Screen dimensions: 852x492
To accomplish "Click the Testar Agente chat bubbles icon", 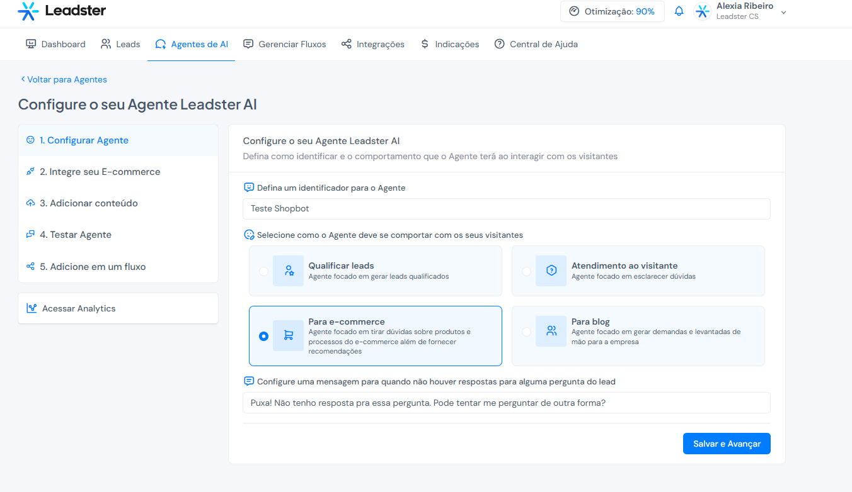I will 30,234.
